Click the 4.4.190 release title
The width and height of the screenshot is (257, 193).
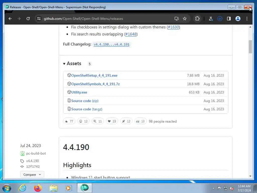click(x=76, y=147)
